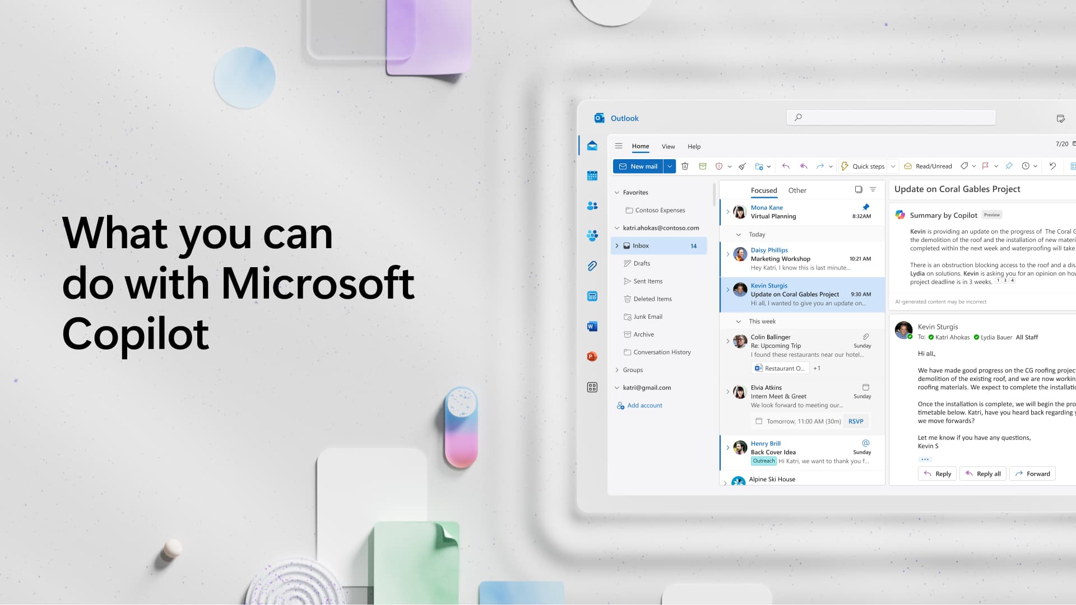The image size is (1076, 605).
Task: Select the View tab in ribbon
Action: (668, 146)
